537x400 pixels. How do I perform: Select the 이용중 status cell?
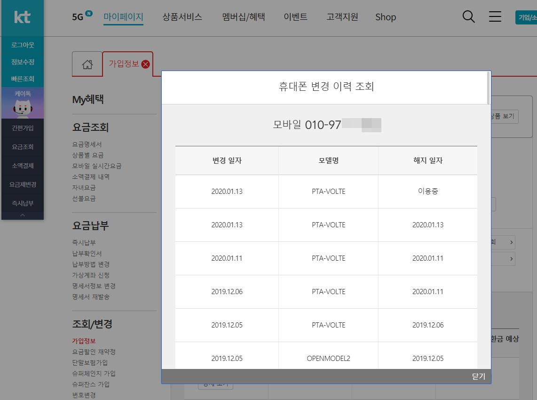(x=428, y=191)
